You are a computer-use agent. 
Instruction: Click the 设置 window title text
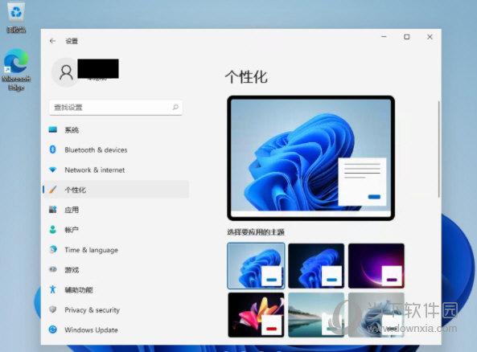click(x=72, y=41)
